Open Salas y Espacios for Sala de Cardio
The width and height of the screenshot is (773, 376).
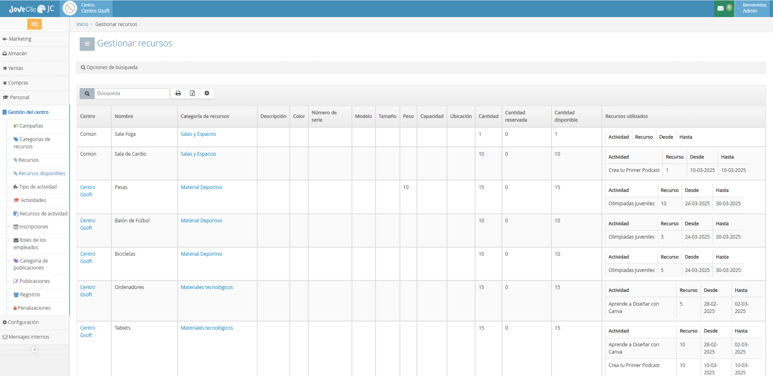tap(198, 154)
